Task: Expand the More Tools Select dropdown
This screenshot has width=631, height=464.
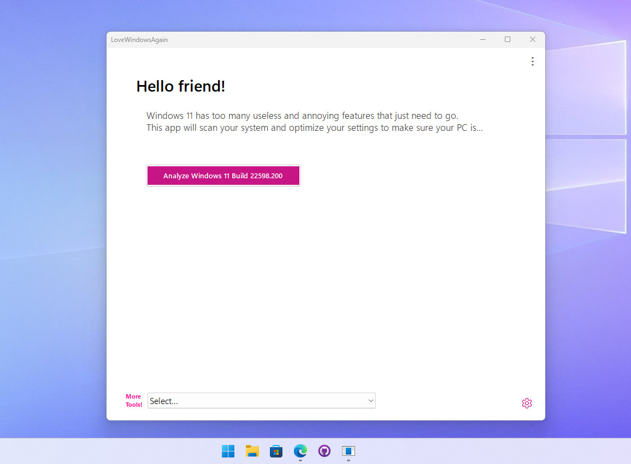Action: point(262,401)
